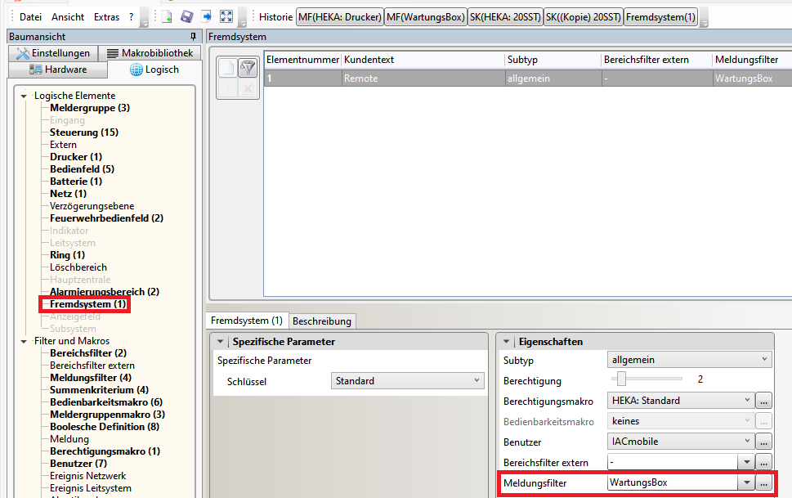This screenshot has height=498, width=792.
Task: Open the Beschreibung tab
Action: click(x=322, y=321)
